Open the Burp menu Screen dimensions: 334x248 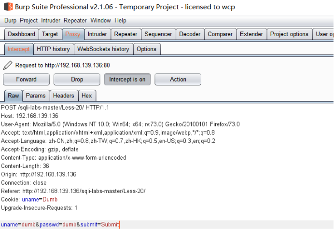(10, 20)
